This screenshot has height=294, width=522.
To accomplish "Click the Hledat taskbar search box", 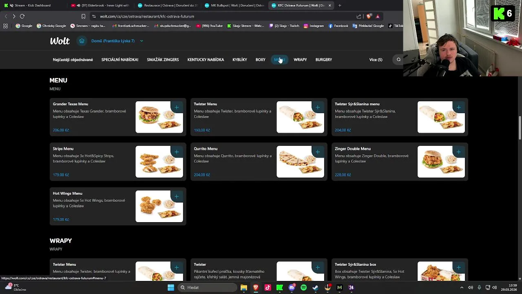I will pyautogui.click(x=208, y=287).
